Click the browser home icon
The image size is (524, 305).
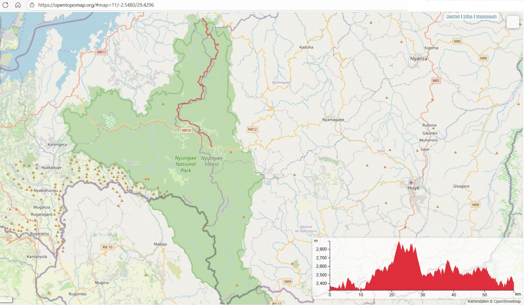[x=18, y=5]
